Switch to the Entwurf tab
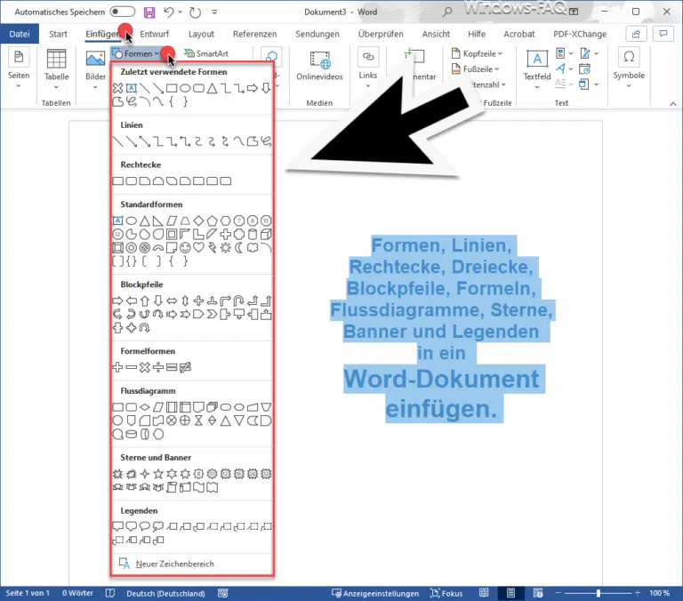The height and width of the screenshot is (601, 683). [x=154, y=34]
